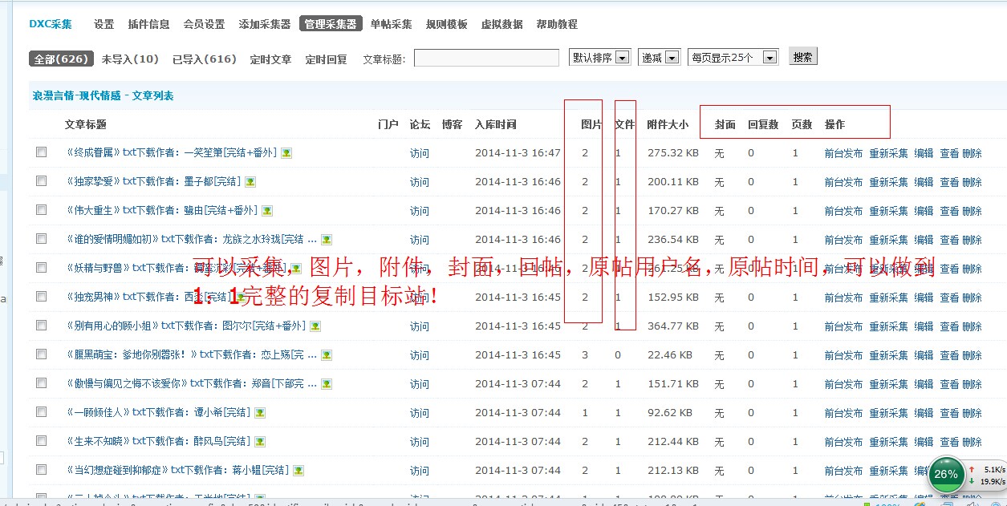Go to 插件信息 tab
This screenshot has height=506, width=1007.
coord(148,24)
